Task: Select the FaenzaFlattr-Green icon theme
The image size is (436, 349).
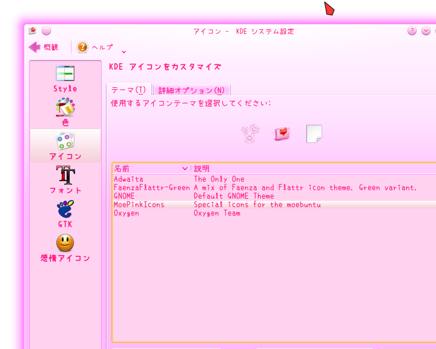Action: coord(275,188)
